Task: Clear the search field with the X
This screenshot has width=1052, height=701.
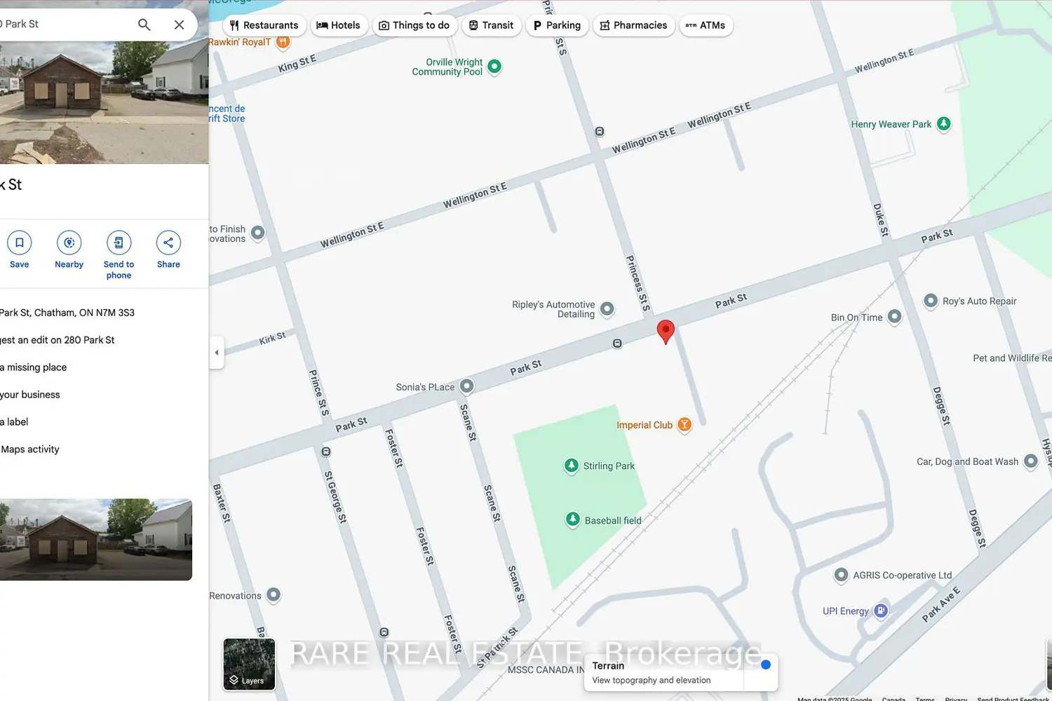Action: coord(180,24)
